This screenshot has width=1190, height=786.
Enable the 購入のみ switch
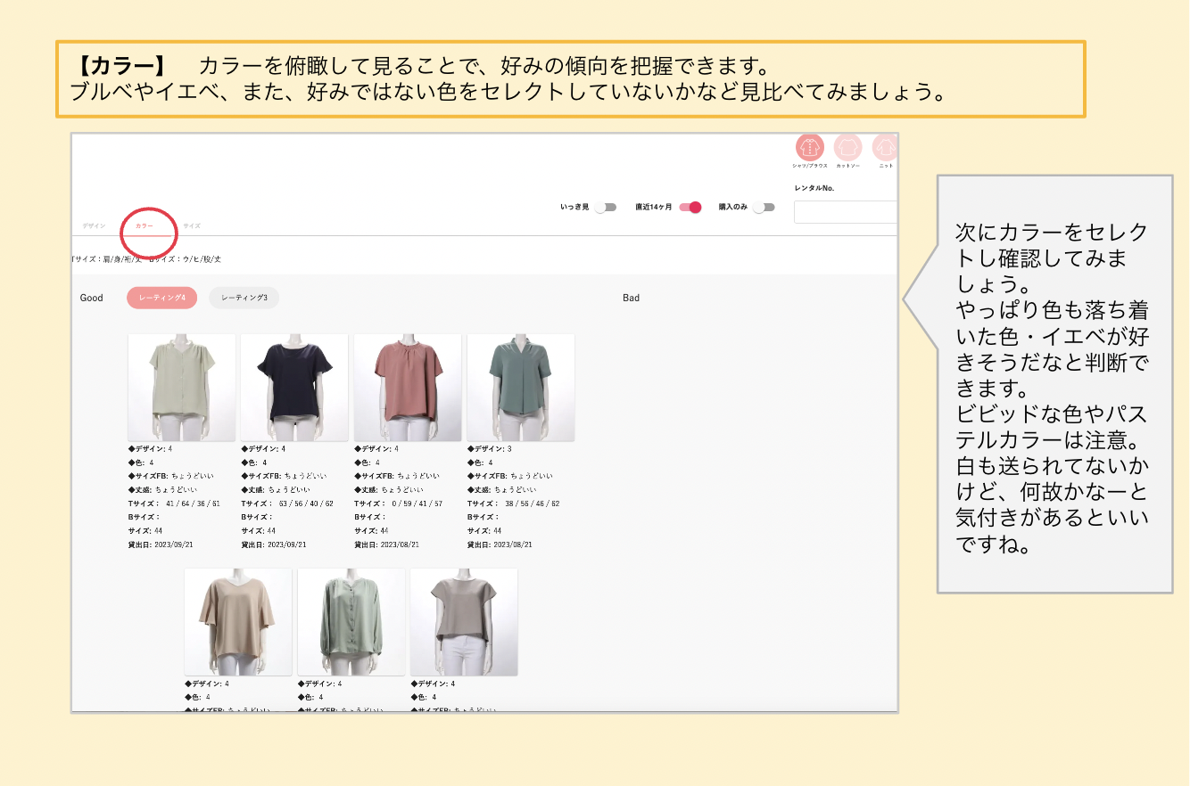click(763, 208)
